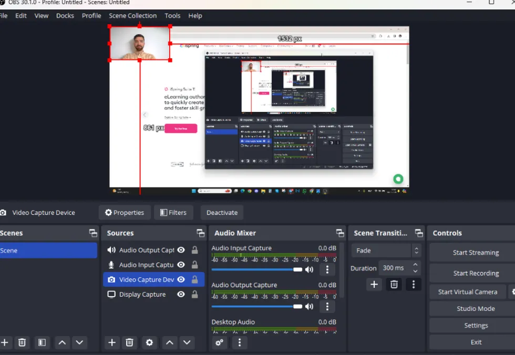Image resolution: width=515 pixels, height=355 pixels.
Task: Open scene filters icon in Scenes panel
Action: (x=42, y=342)
